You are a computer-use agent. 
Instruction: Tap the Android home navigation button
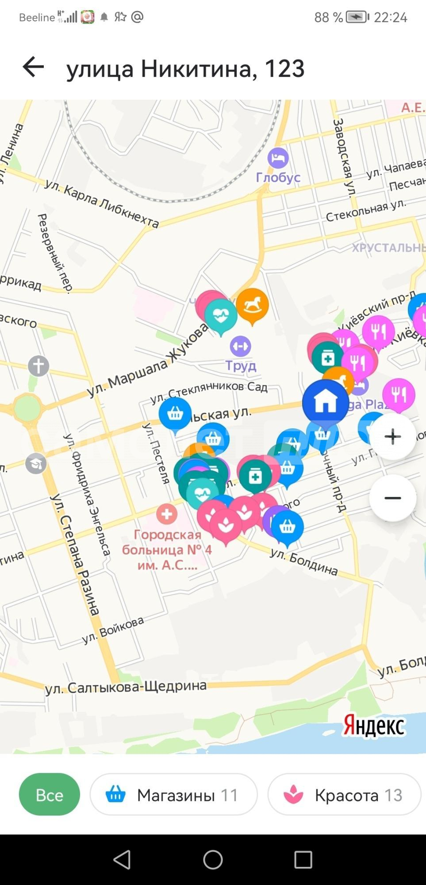tap(213, 860)
